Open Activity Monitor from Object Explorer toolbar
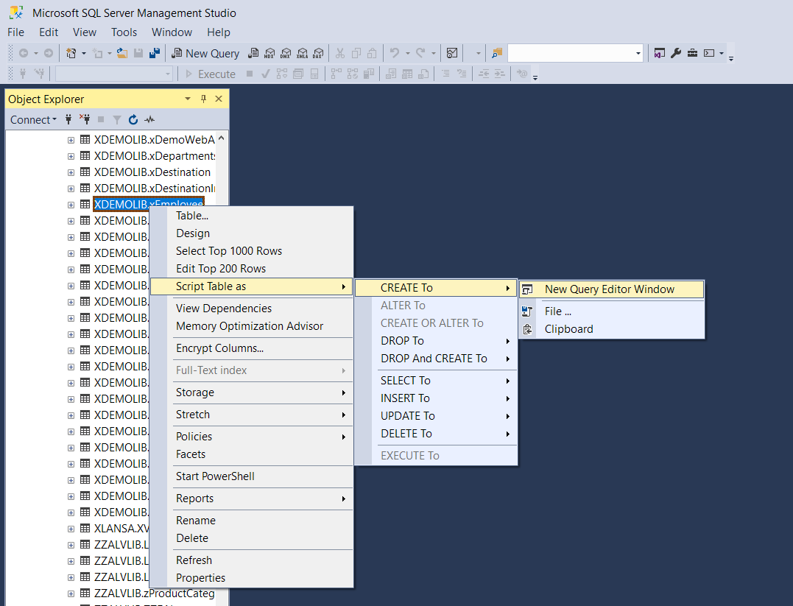793x606 pixels. click(x=150, y=119)
